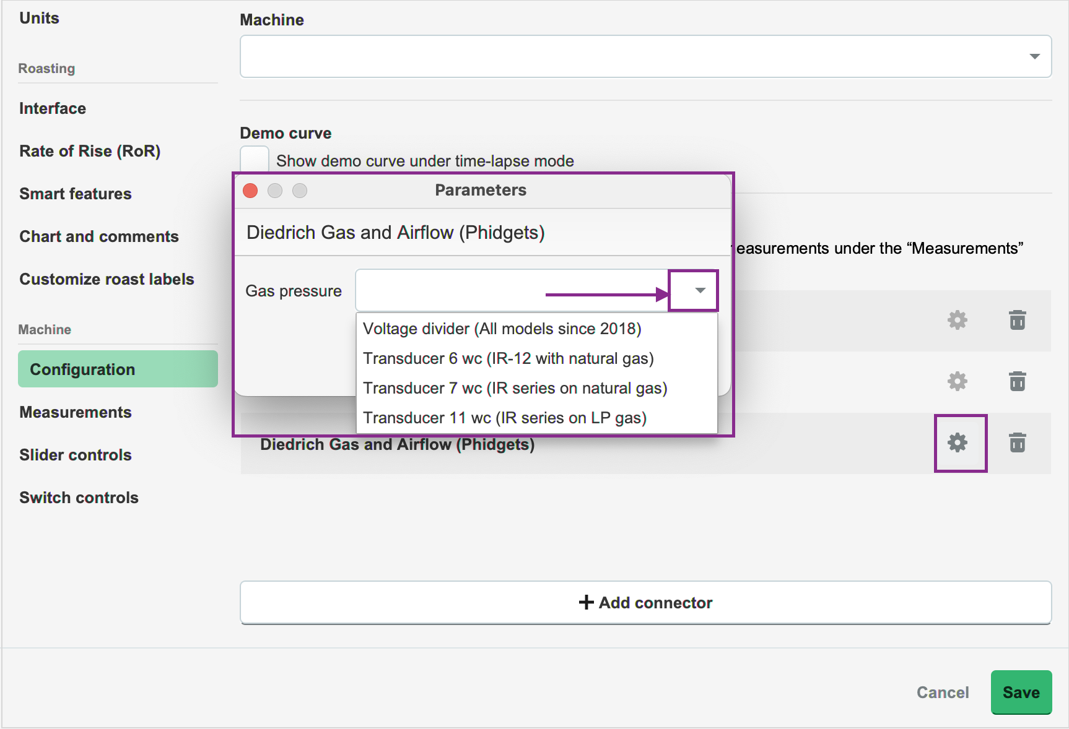Close the Parameters dialog with red button
The height and width of the screenshot is (729, 1069).
tap(250, 191)
